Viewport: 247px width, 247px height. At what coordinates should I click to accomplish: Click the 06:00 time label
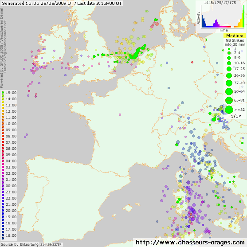(x=11, y=149)
